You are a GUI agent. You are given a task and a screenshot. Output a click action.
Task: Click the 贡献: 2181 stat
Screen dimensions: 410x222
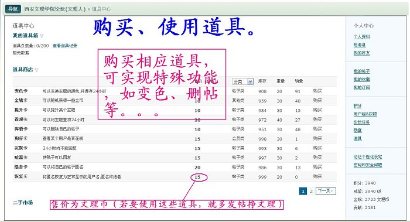click(x=364, y=207)
